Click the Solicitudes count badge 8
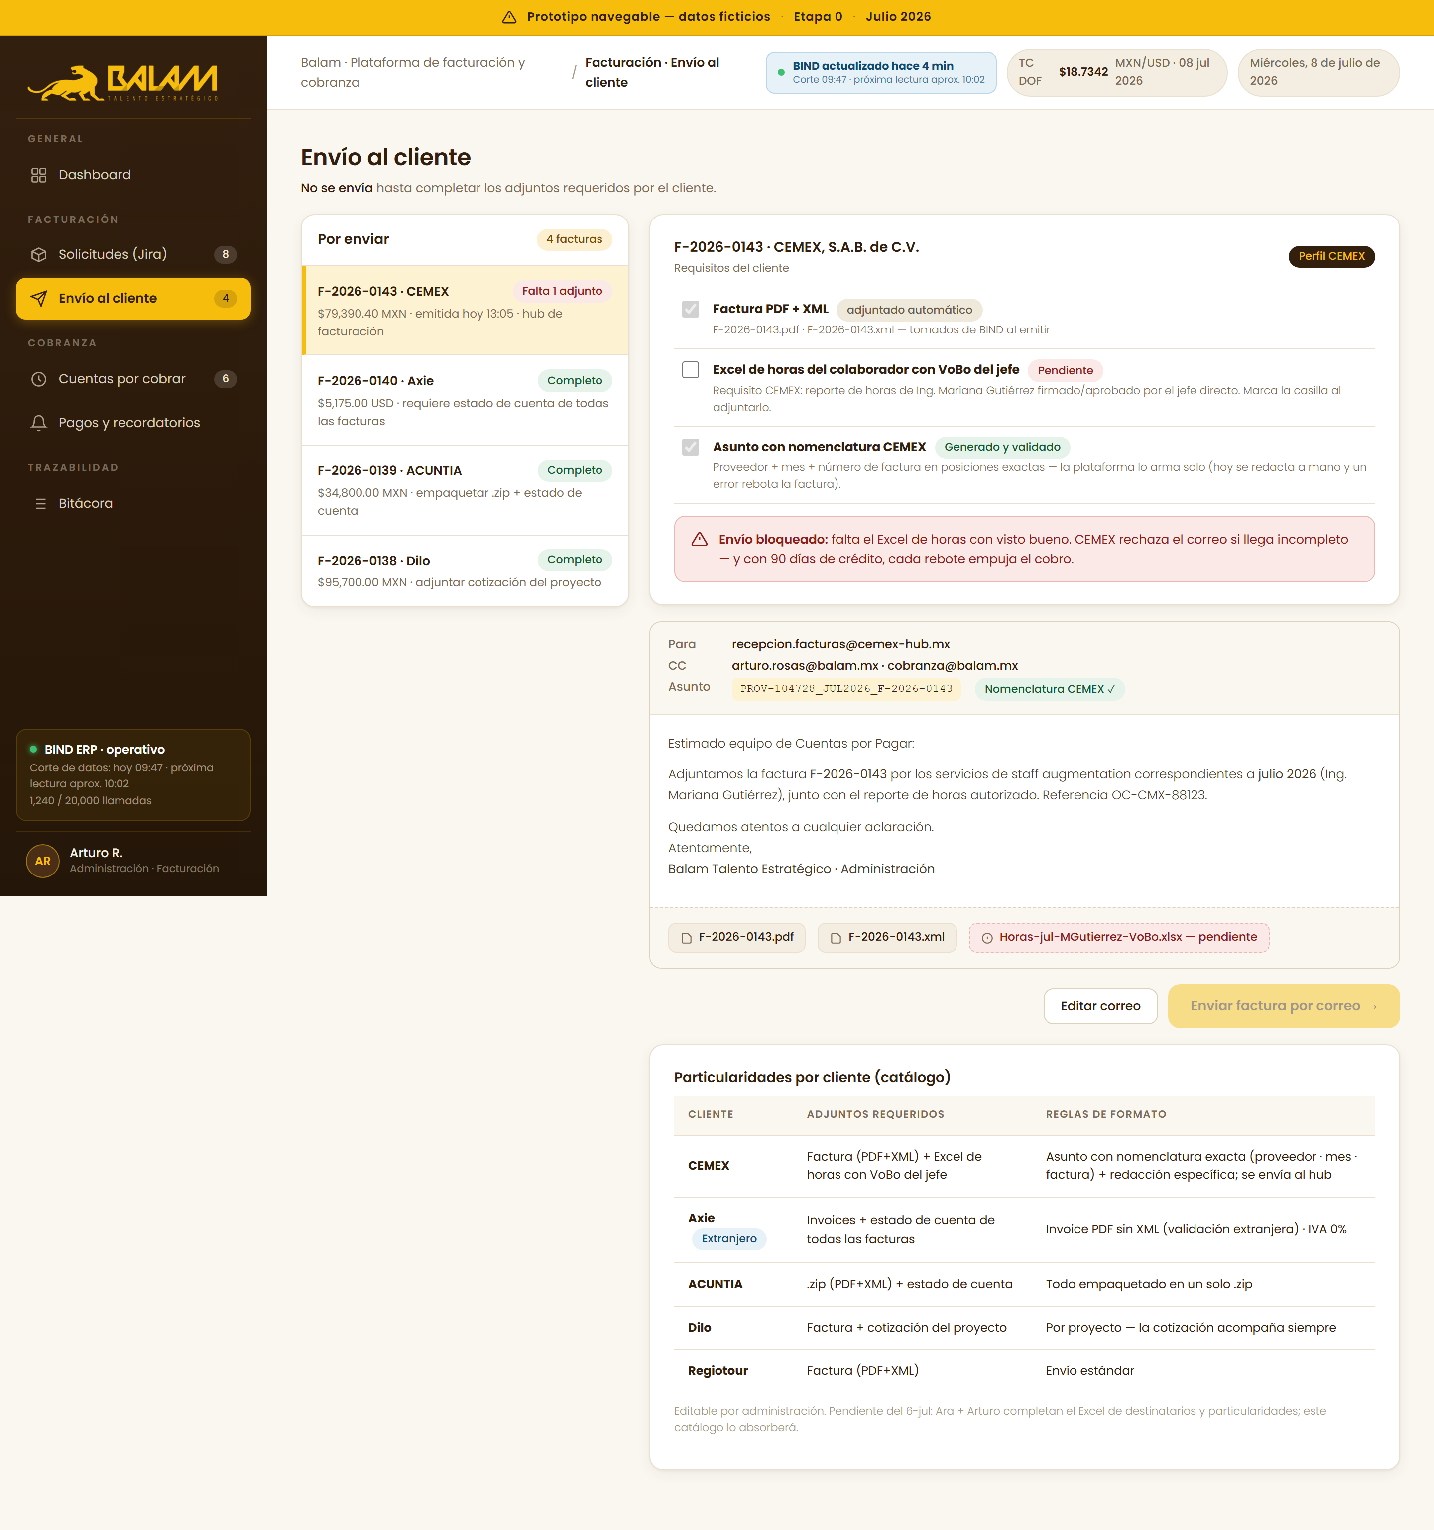This screenshot has width=1434, height=1530. click(225, 255)
